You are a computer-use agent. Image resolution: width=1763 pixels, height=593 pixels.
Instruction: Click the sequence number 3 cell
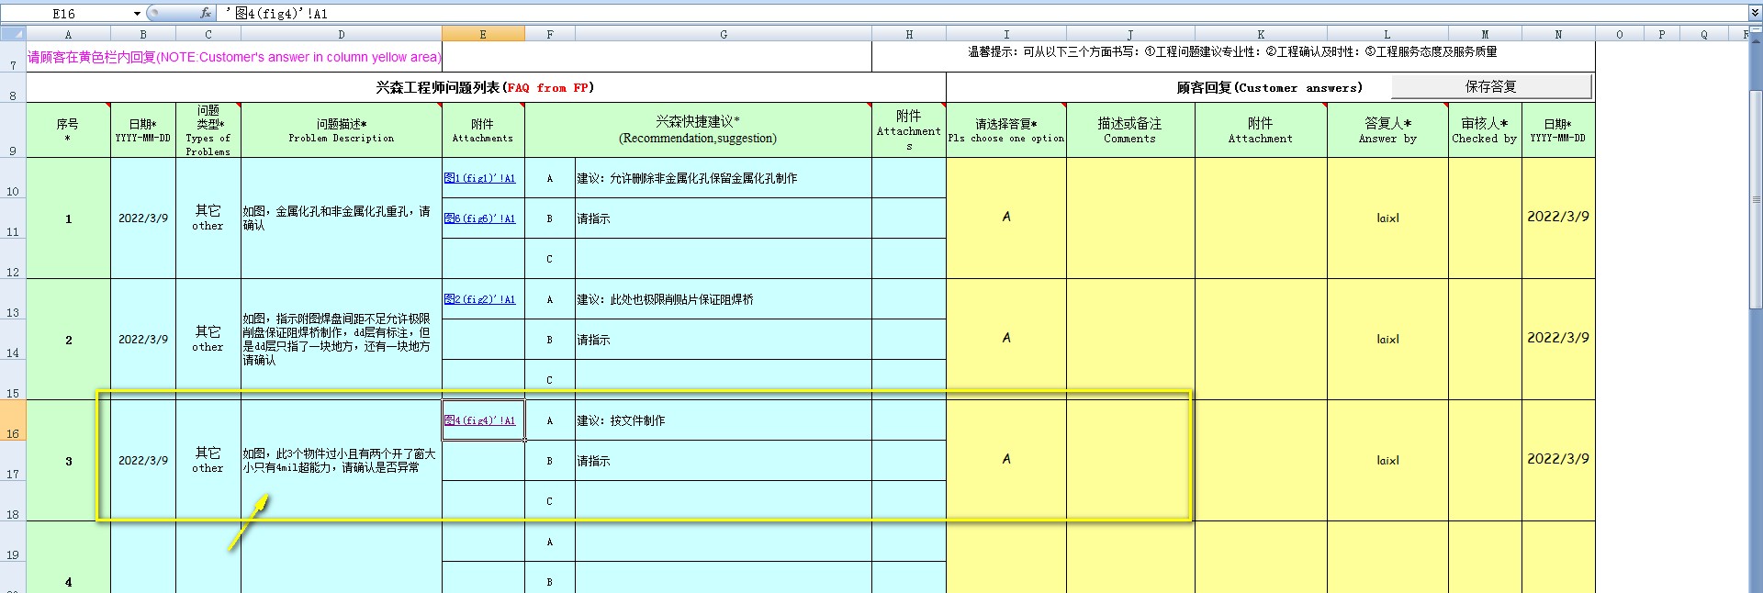68,461
